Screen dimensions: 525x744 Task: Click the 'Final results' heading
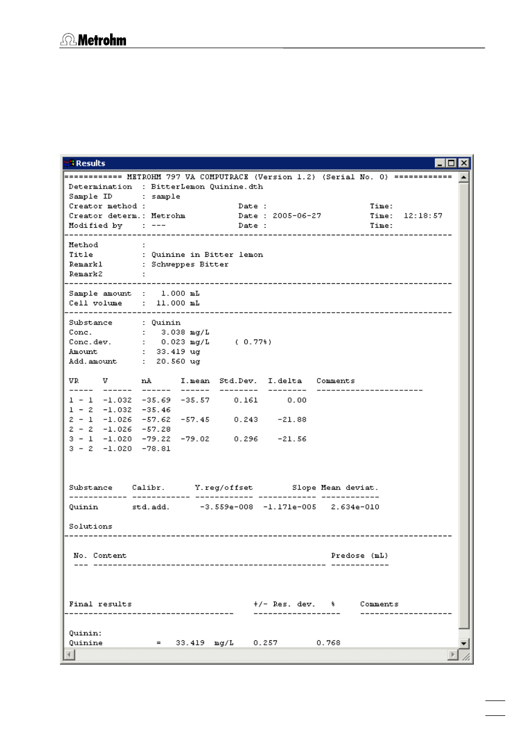(100, 604)
